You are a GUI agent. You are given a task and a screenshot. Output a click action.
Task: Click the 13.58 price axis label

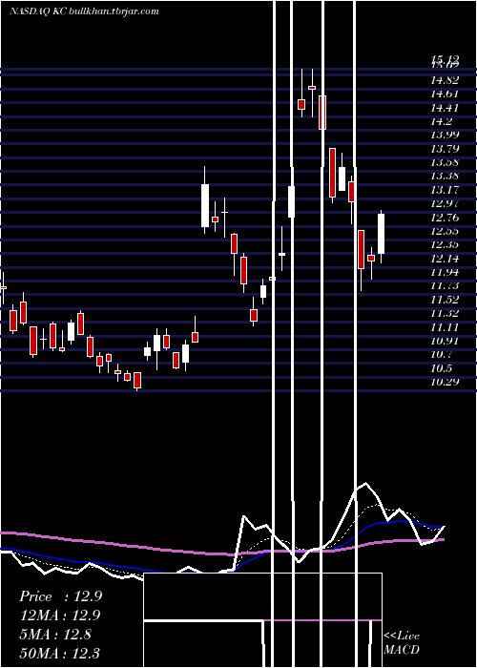coord(445,162)
